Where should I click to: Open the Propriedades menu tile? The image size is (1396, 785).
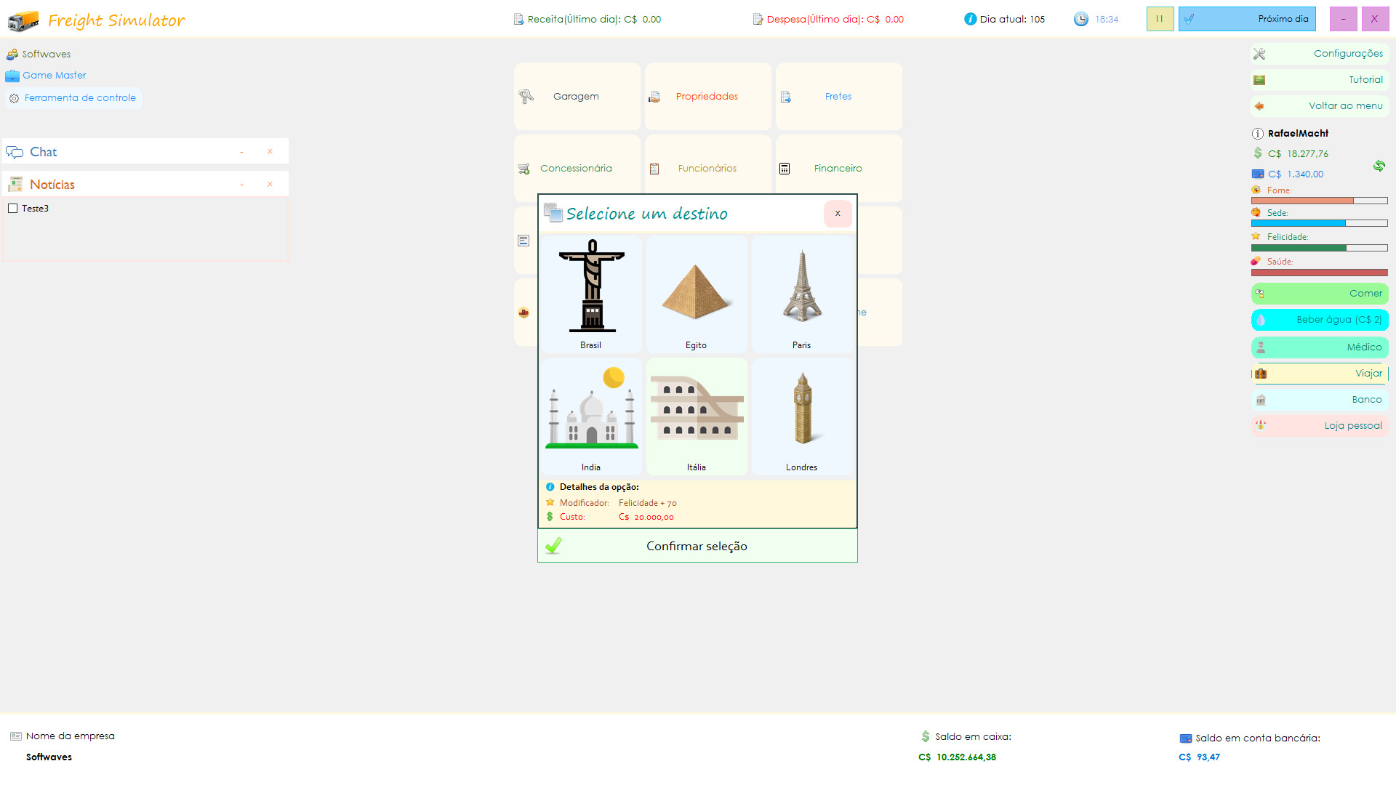coord(707,97)
